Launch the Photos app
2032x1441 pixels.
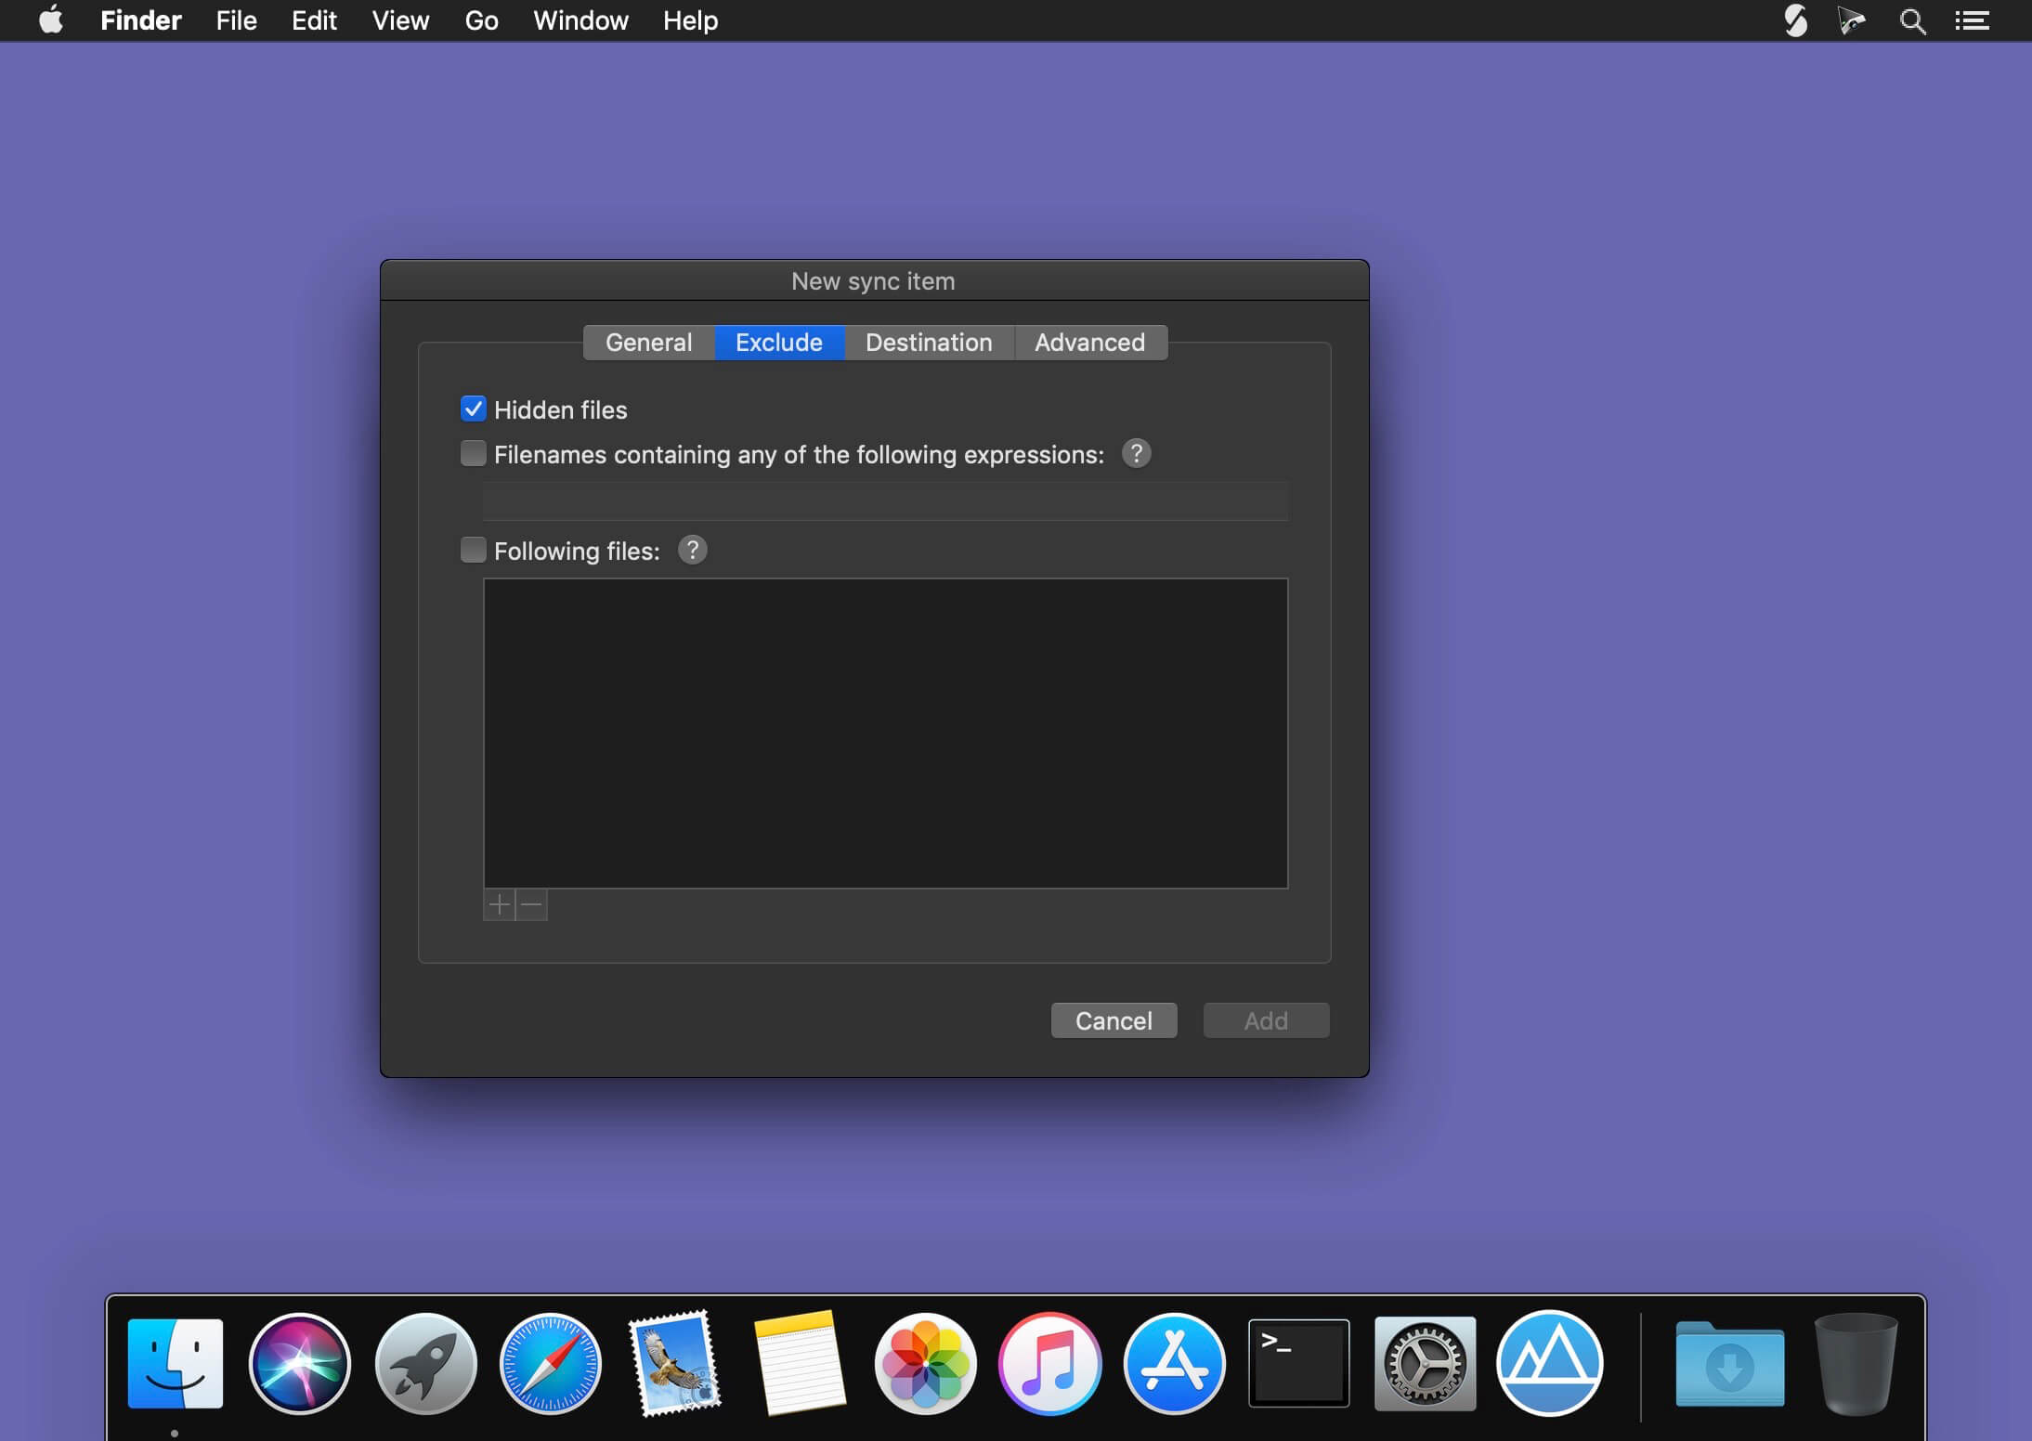[925, 1362]
